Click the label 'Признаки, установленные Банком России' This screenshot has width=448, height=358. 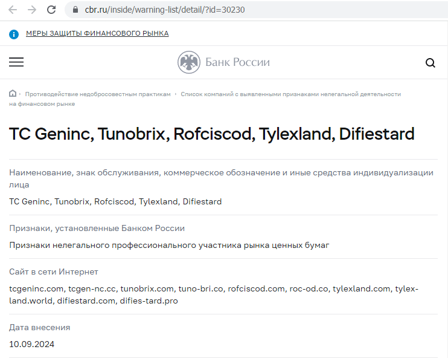(97, 229)
